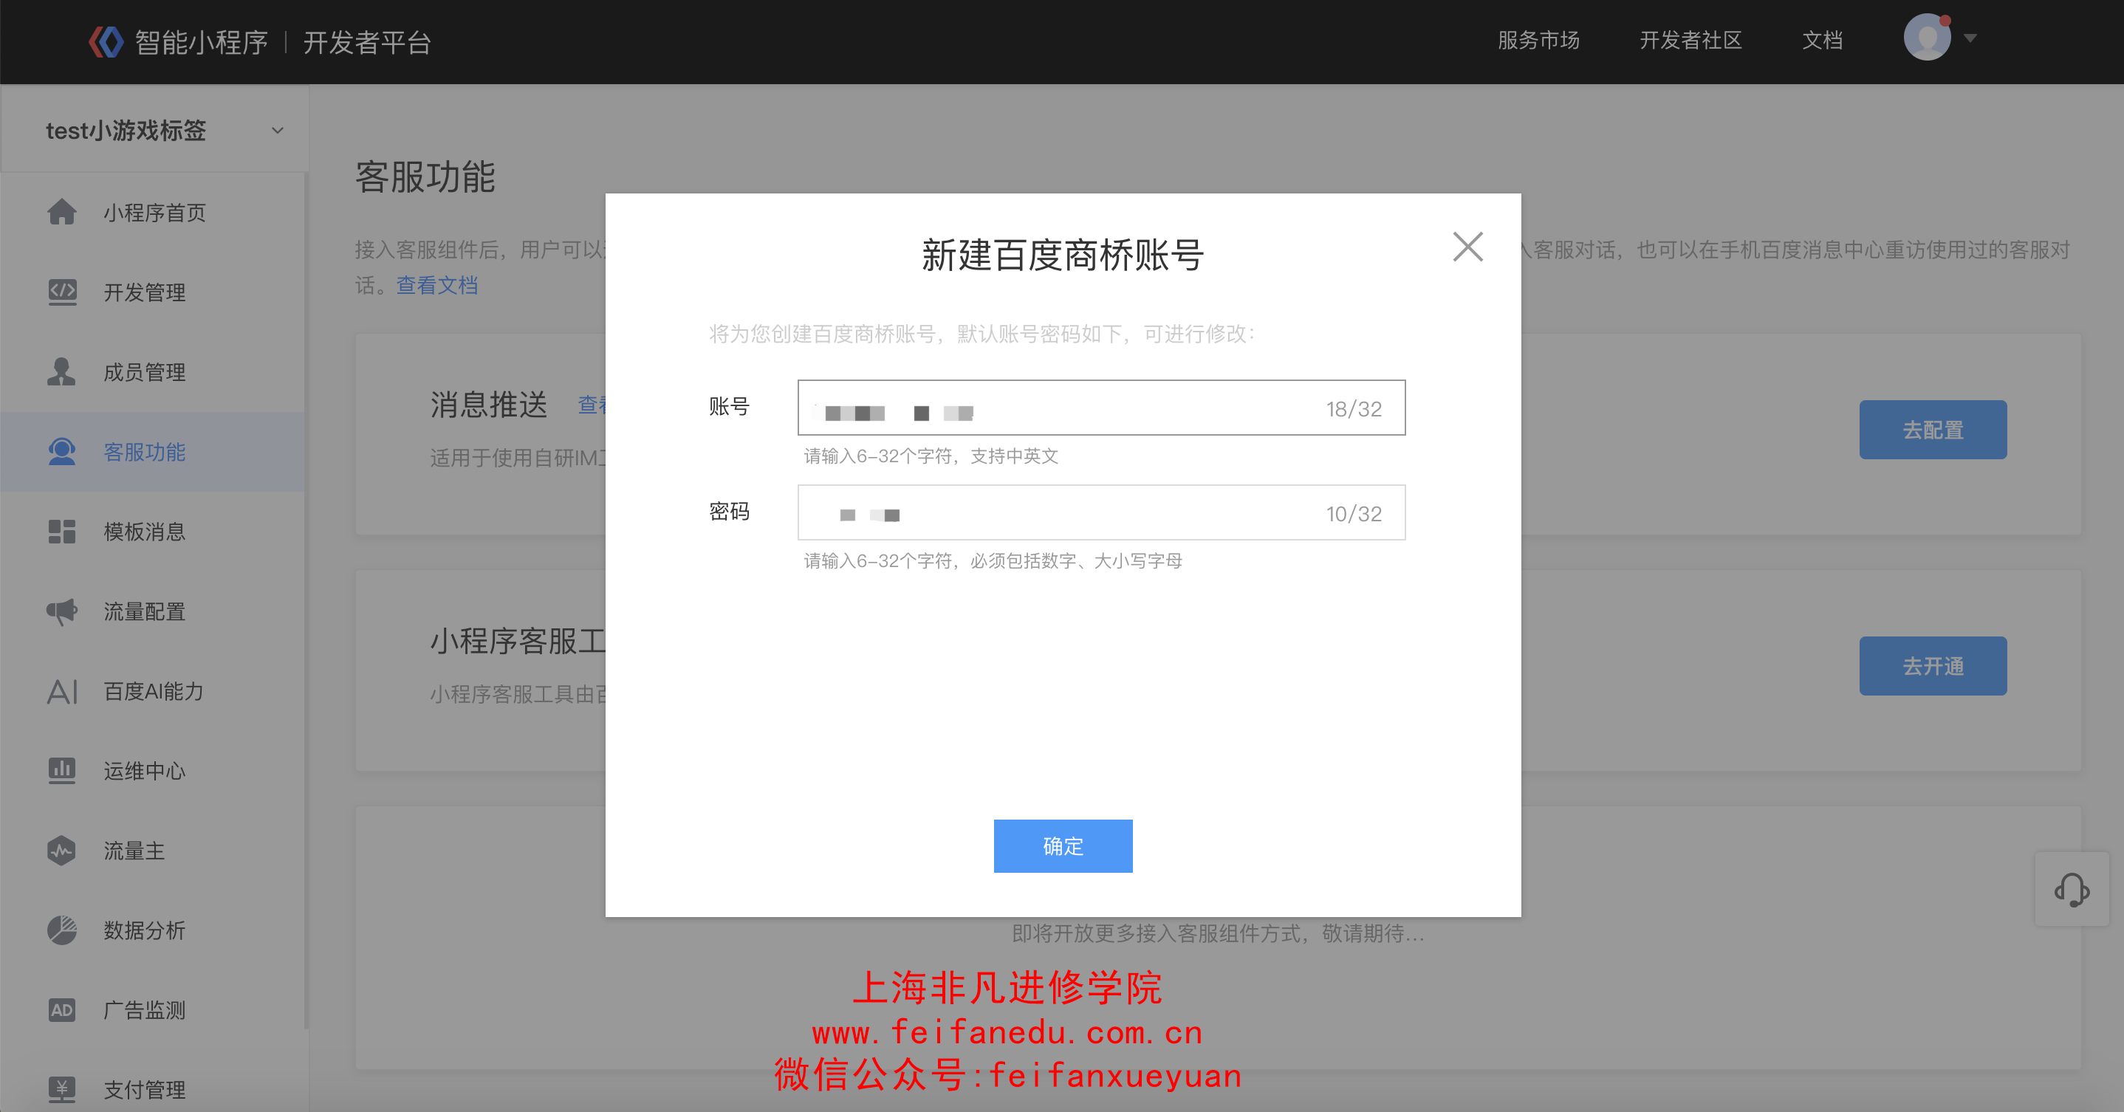Open 服务市场 in top navigation

pyautogui.click(x=1538, y=41)
